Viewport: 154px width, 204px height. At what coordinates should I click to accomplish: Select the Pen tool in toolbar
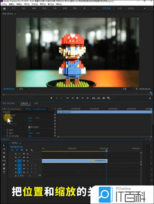coord(4,164)
